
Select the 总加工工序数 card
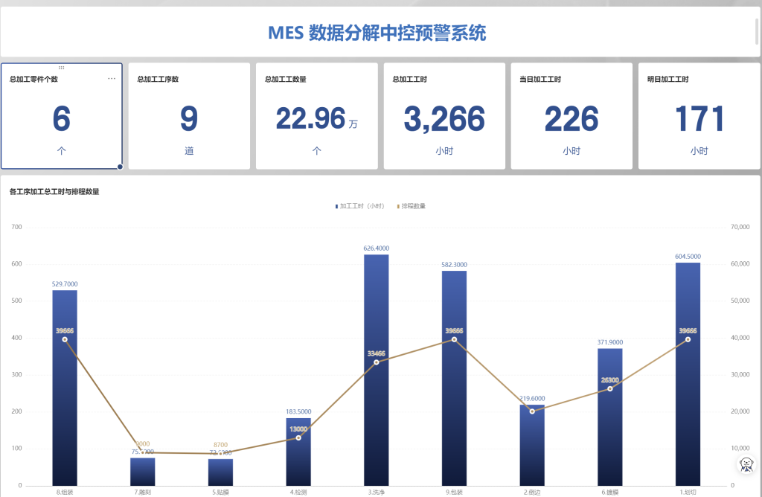pos(189,115)
